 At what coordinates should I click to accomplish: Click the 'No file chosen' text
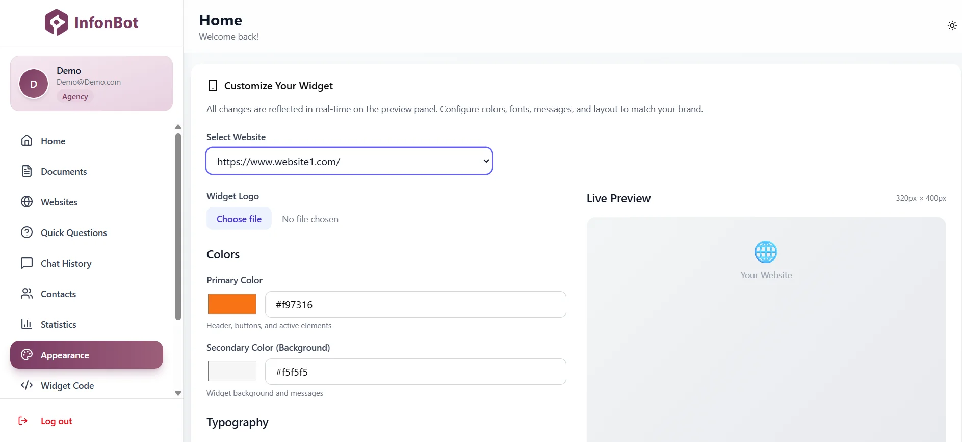coord(310,219)
